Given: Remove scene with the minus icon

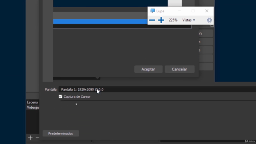Looking at the screenshot, I should [37, 138].
